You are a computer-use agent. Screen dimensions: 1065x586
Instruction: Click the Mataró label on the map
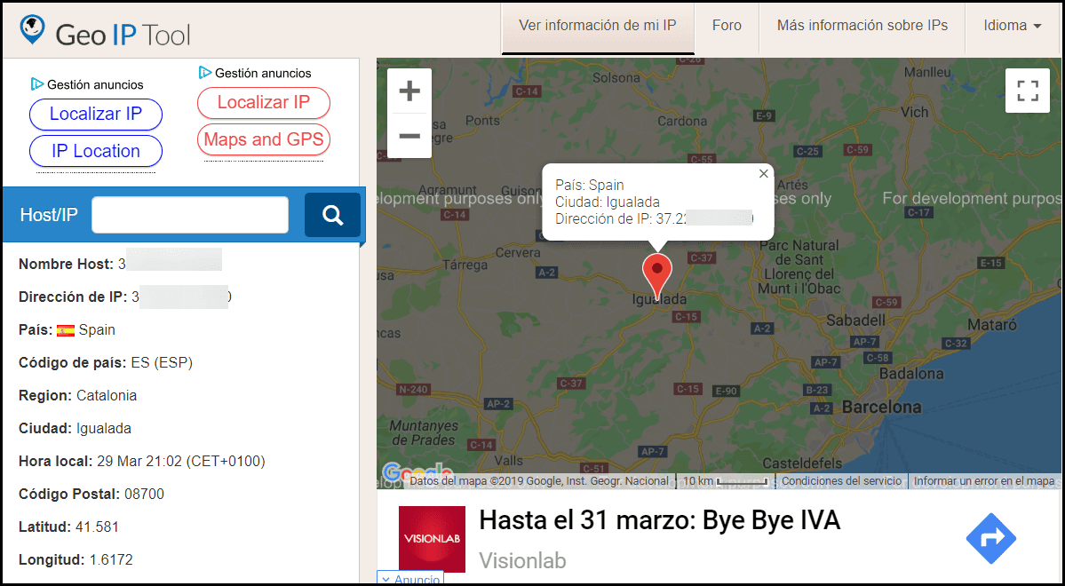pos(991,325)
